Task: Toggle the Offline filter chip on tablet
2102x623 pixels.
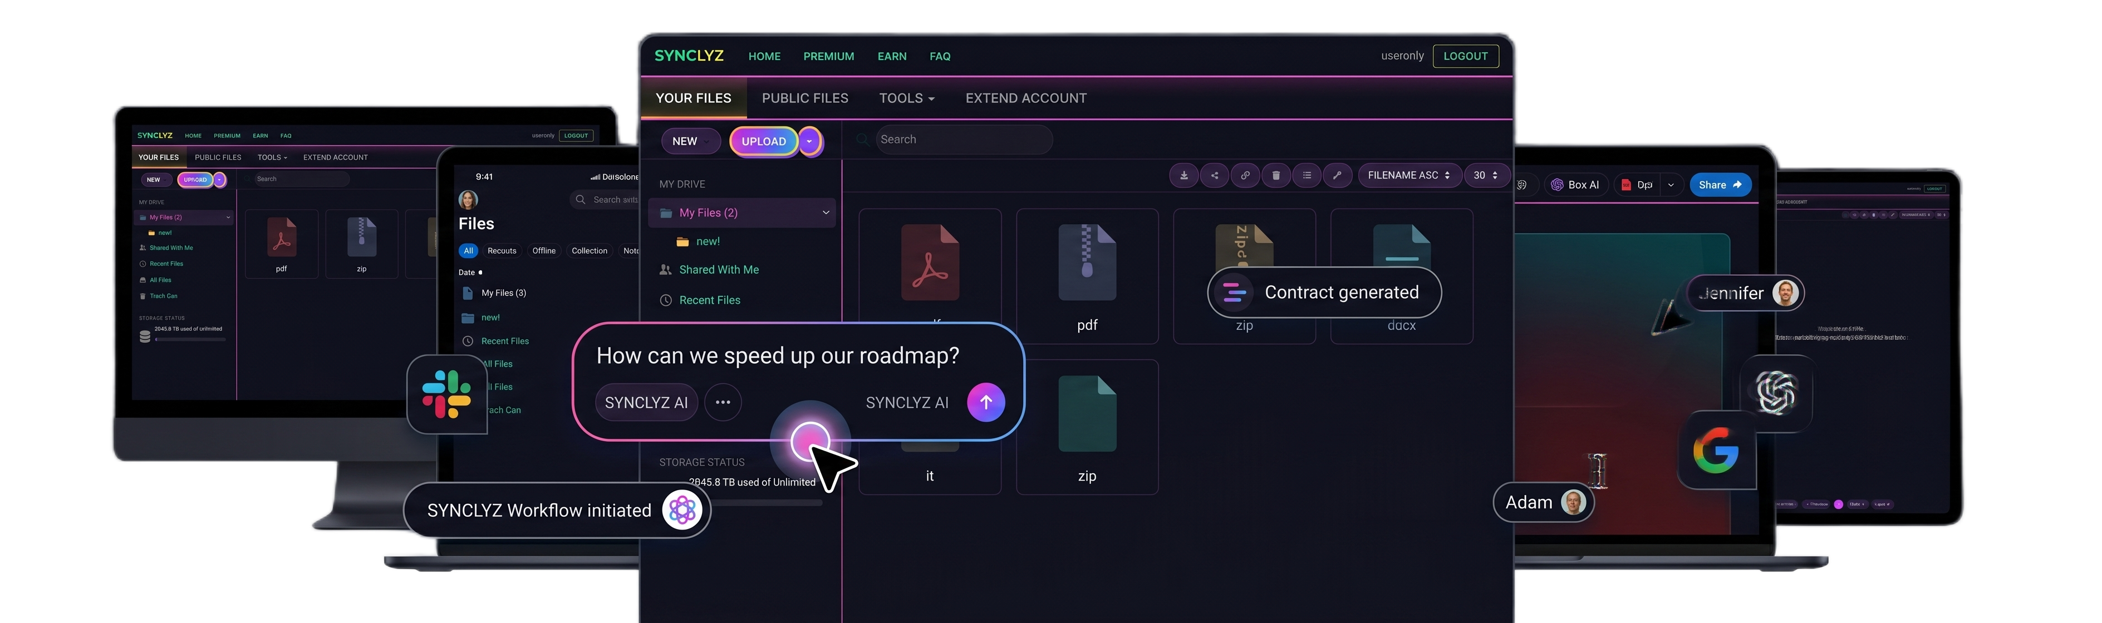Action: tap(543, 251)
